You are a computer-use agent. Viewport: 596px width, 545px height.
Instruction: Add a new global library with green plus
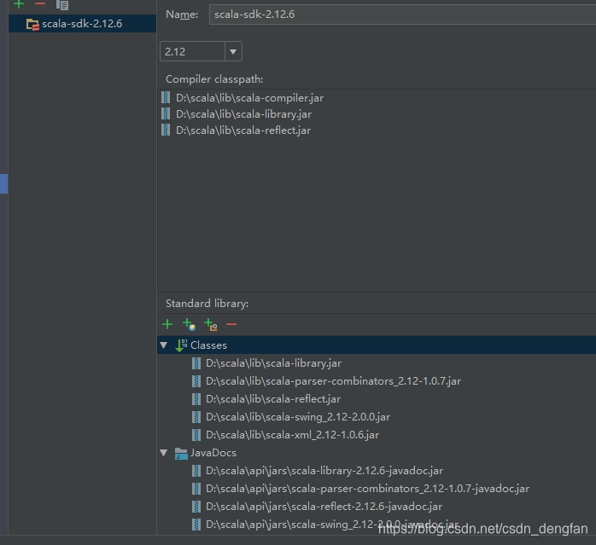tap(19, 3)
